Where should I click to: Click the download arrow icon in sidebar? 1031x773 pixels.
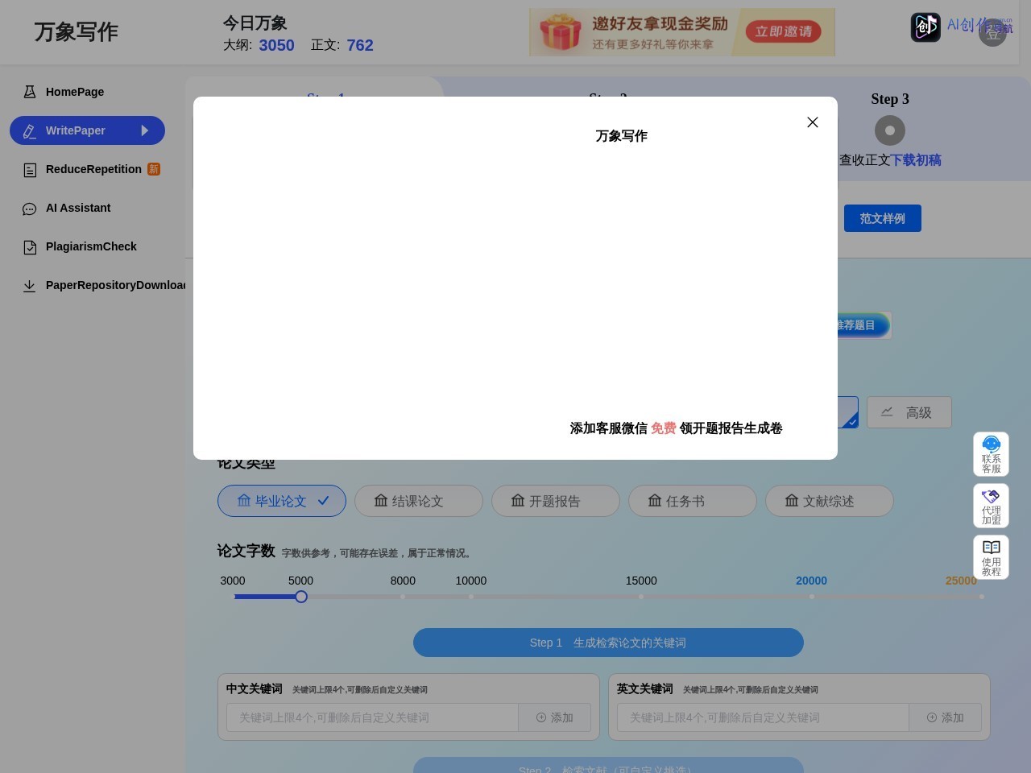click(30, 286)
